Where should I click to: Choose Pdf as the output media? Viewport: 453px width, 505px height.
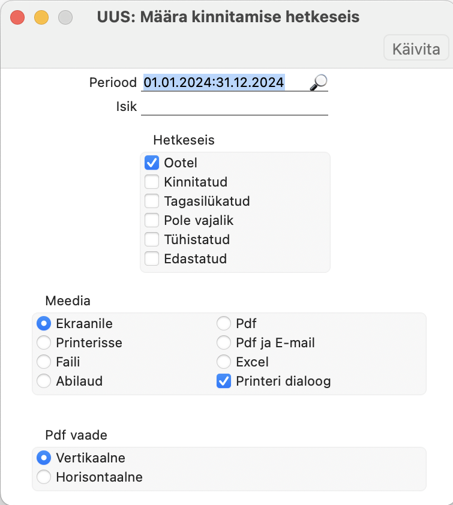[224, 323]
